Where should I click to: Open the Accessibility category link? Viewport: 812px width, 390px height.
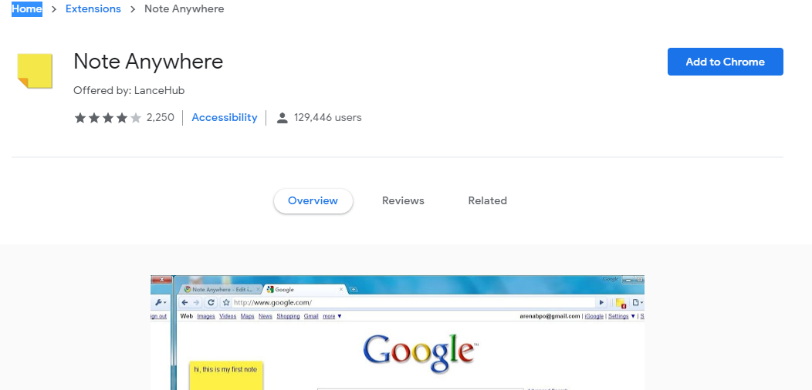(x=225, y=117)
